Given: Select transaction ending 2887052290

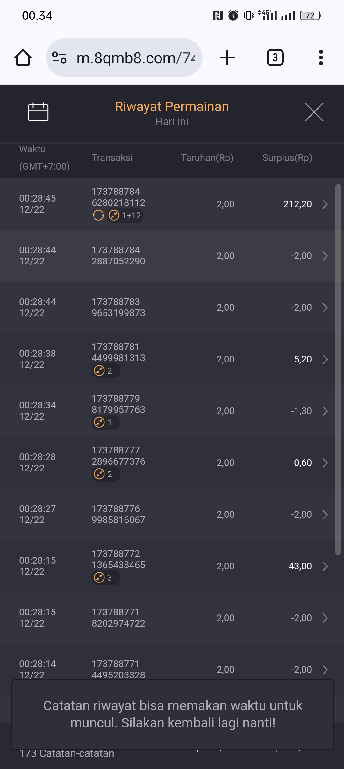Looking at the screenshot, I should (118, 256).
